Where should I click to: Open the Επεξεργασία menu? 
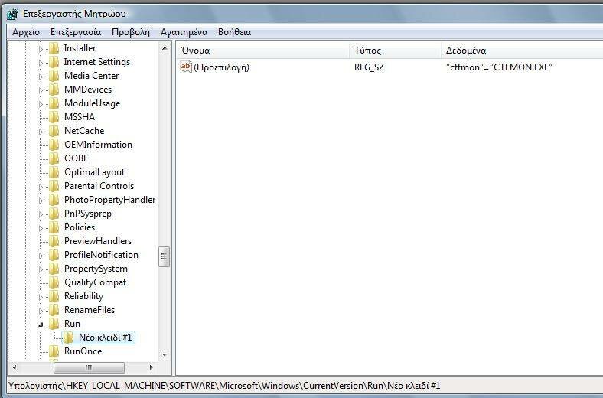point(76,32)
